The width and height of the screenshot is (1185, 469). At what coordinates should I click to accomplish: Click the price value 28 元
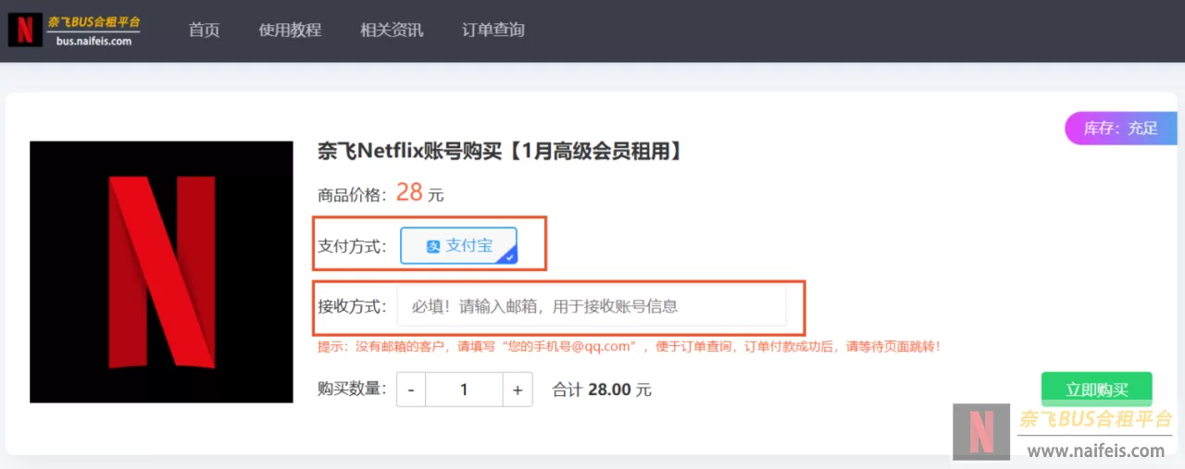point(420,192)
